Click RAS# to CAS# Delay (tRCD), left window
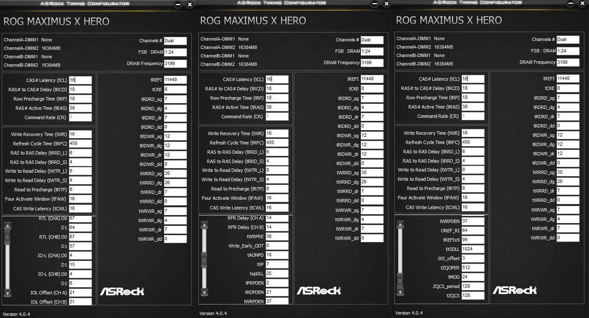This screenshot has height=318, width=589. point(80,90)
